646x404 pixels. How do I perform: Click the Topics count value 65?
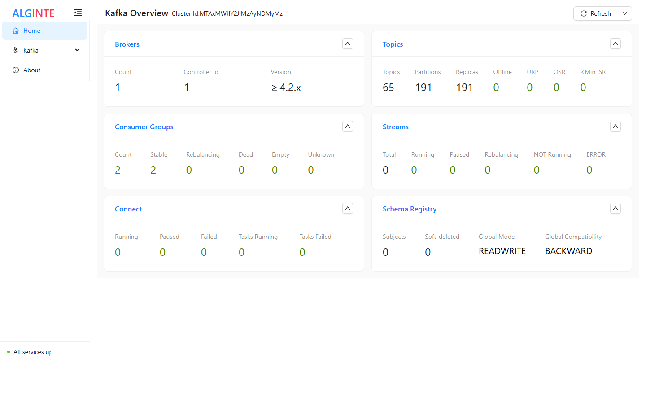coord(388,88)
